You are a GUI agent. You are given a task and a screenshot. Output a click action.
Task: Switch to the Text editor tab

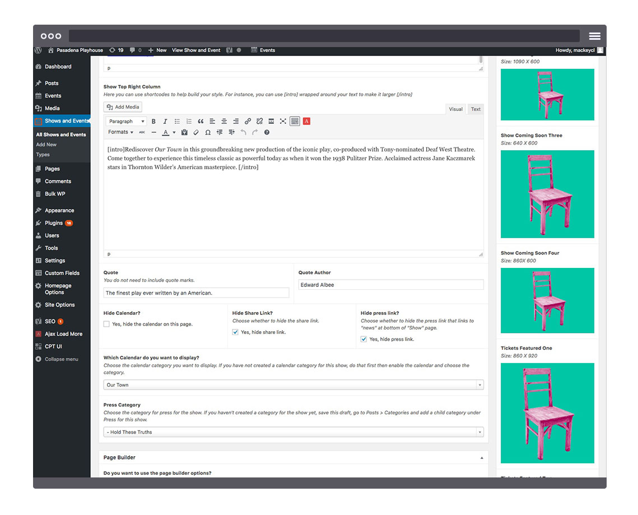(476, 109)
